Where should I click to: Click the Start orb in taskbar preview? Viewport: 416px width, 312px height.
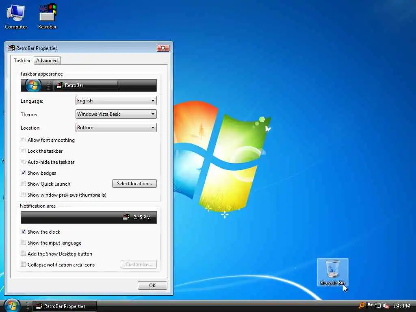click(33, 85)
